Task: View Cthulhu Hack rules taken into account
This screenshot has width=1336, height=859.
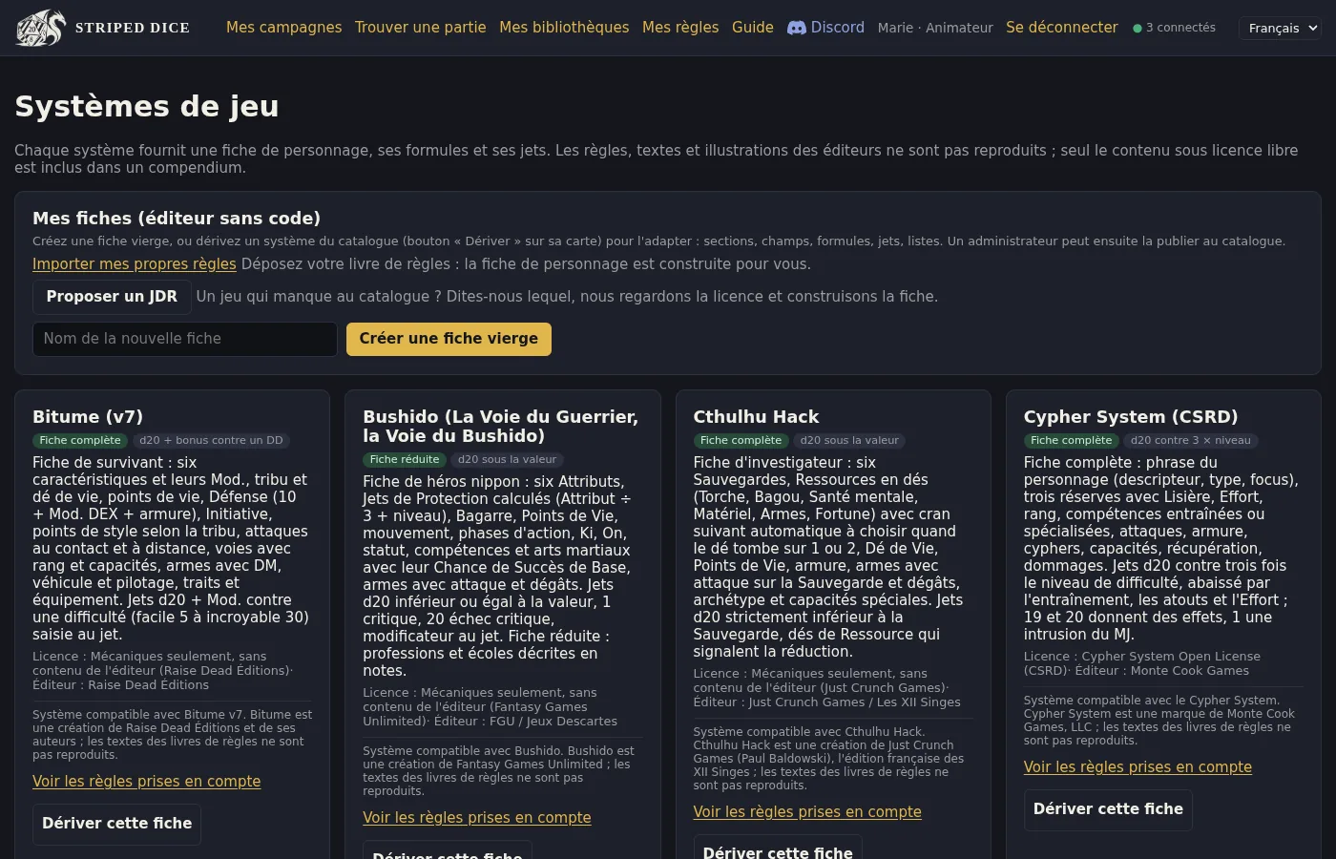Action: tap(807, 812)
